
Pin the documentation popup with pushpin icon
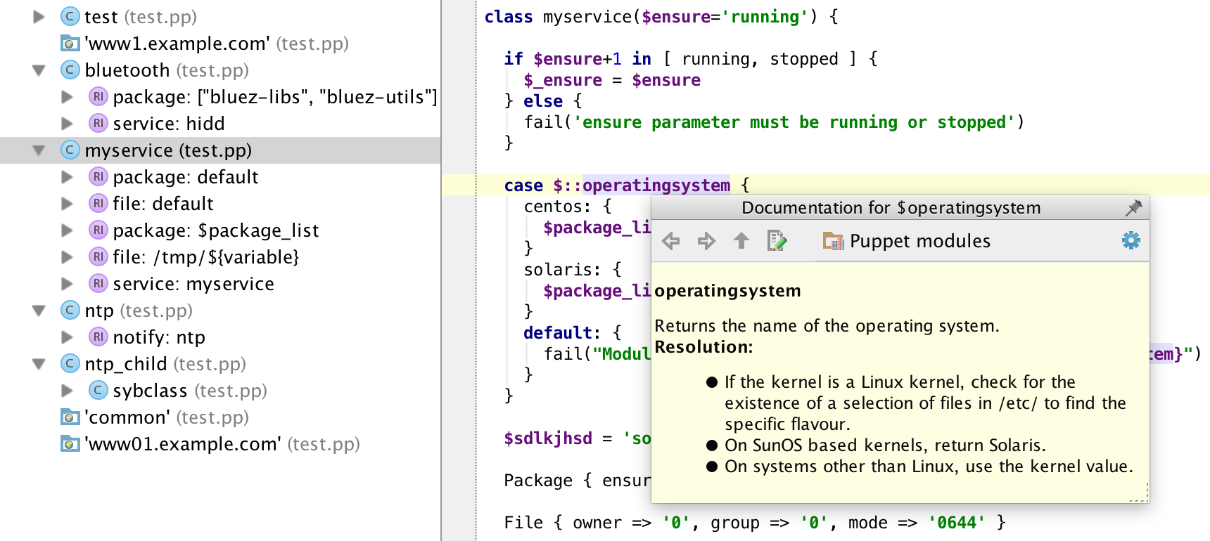click(x=1133, y=208)
